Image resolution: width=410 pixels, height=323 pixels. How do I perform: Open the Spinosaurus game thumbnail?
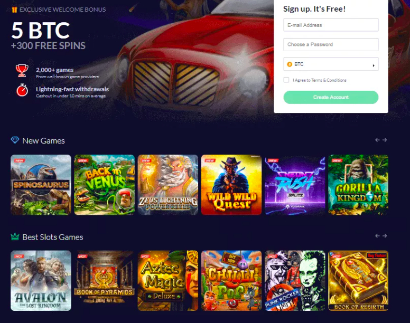[x=41, y=185]
